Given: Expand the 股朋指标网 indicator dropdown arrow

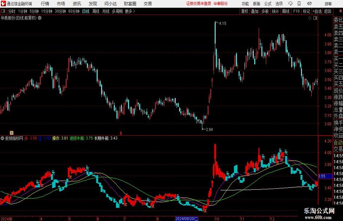Looking at the screenshot, I should pyautogui.click(x=3, y=138).
